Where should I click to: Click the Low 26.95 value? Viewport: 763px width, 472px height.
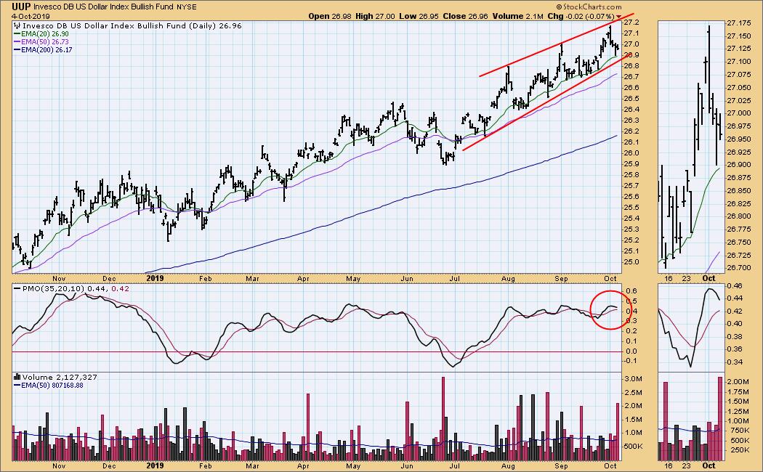(419, 16)
